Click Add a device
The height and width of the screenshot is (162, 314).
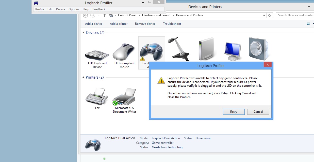coord(94,24)
